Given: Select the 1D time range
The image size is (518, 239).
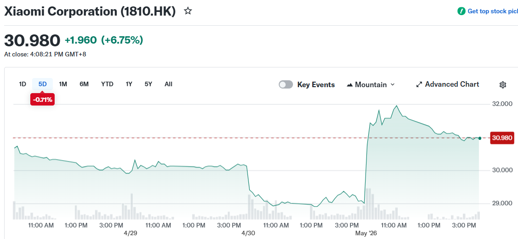Looking at the screenshot, I should coord(22,84).
